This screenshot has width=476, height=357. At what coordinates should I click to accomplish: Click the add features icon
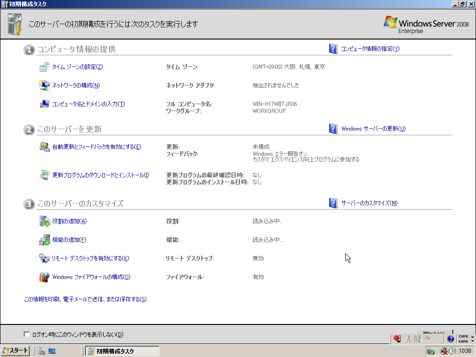44,240
